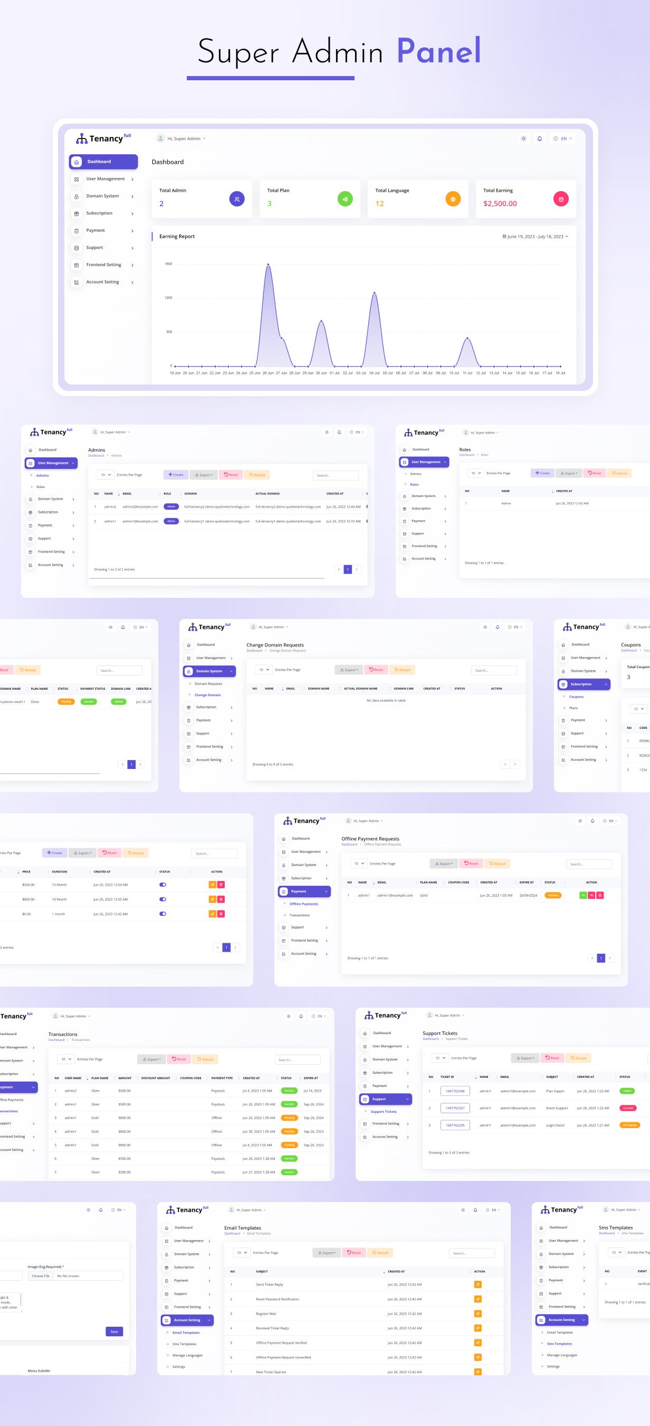Toggle status of the $500.00 plan
Screen dimensions: 650x1426
[x=162, y=885]
